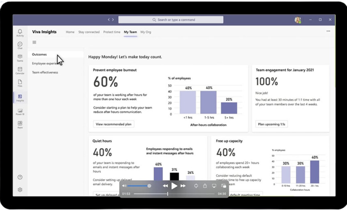Select the My Team tab
The height and width of the screenshot is (210, 347).
tap(131, 32)
